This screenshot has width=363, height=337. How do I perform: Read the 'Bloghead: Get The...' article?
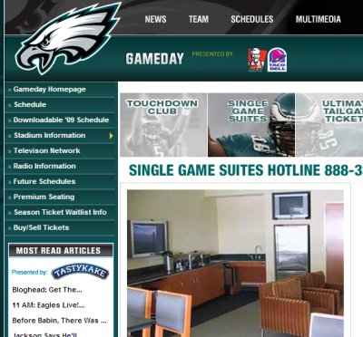click(47, 290)
